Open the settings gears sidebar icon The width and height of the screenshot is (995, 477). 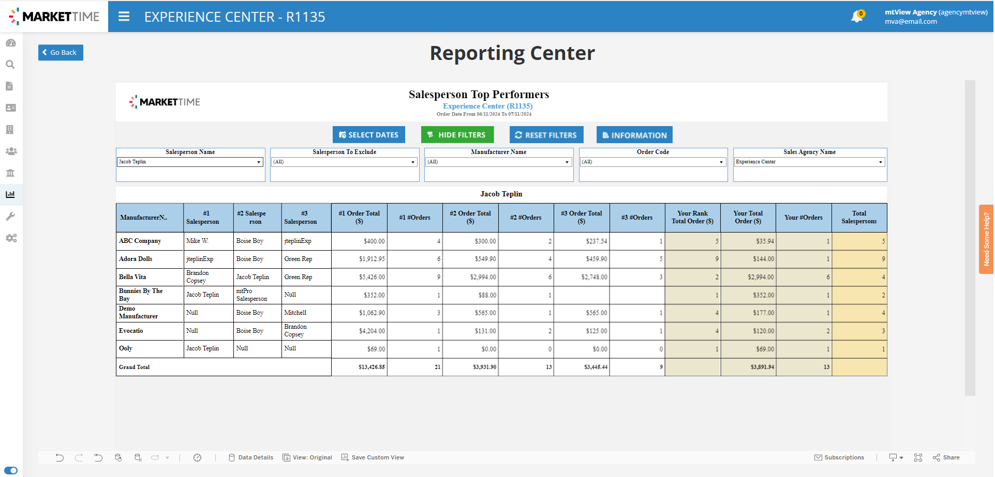pos(11,238)
